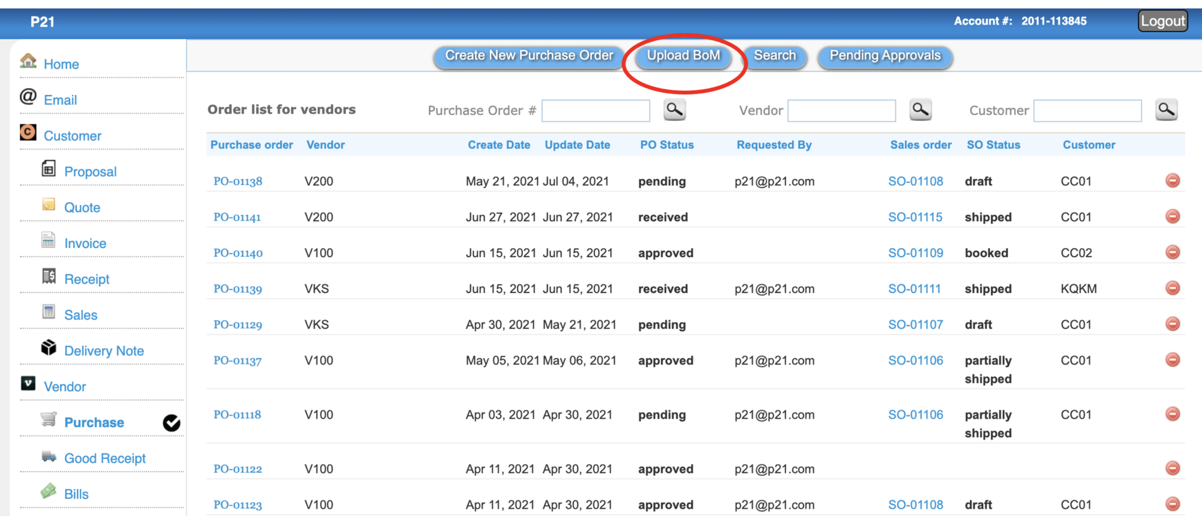
Task: Click the Email @ icon
Action: tap(28, 97)
